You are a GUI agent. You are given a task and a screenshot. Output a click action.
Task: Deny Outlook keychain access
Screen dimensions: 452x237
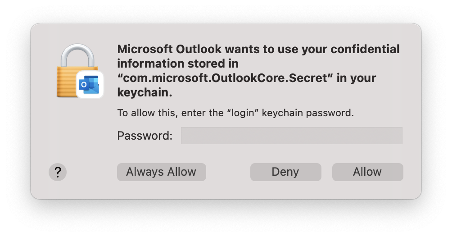(286, 172)
